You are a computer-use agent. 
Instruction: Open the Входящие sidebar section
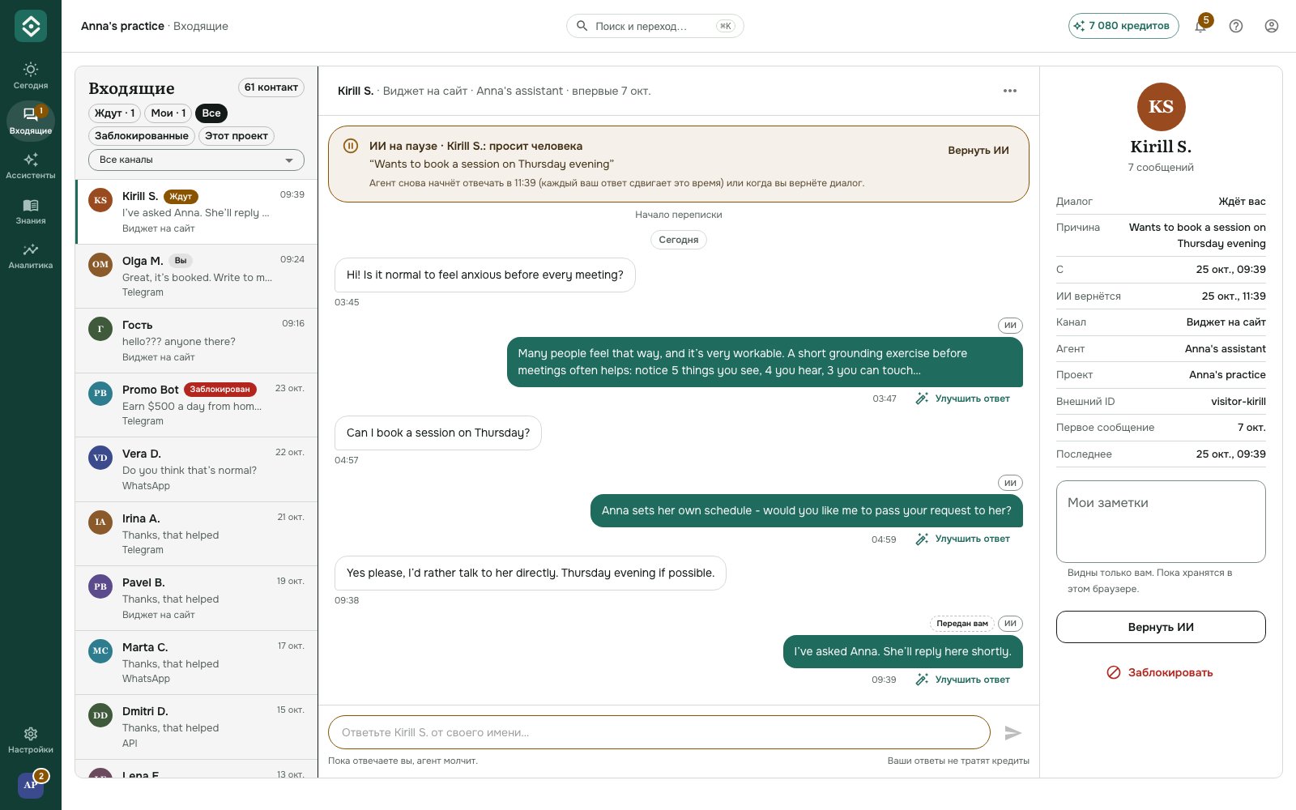coord(31,121)
